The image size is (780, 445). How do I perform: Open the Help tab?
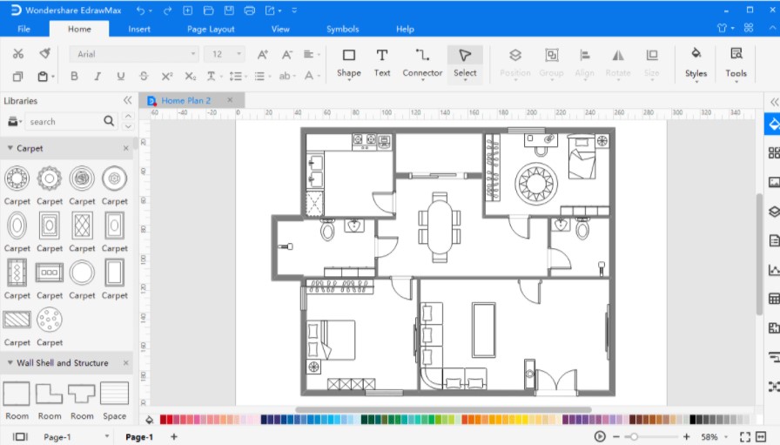coord(405,29)
